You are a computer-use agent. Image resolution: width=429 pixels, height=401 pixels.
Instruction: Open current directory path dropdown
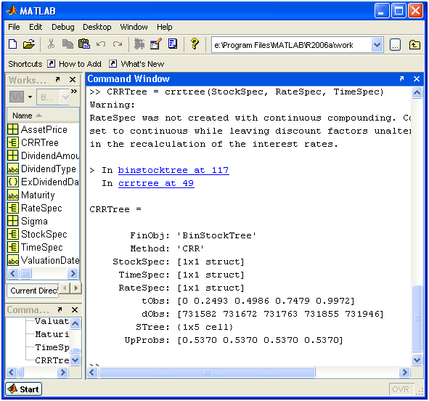point(377,44)
